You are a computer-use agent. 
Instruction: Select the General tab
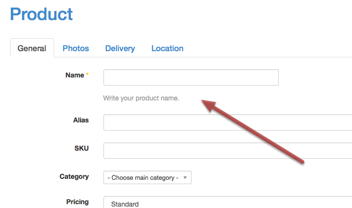pyautogui.click(x=32, y=48)
